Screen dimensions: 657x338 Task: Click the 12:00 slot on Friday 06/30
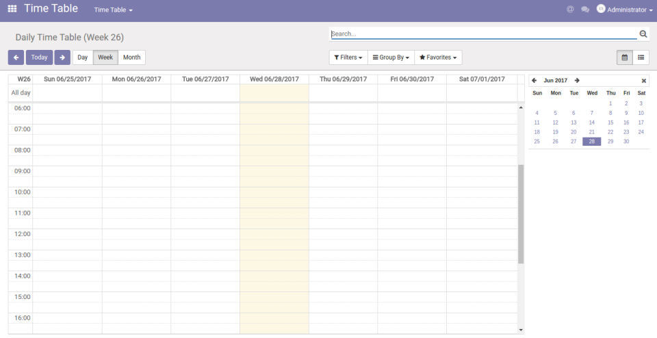(412, 234)
